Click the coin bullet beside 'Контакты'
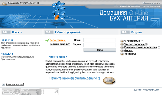 click(x=122, y=54)
